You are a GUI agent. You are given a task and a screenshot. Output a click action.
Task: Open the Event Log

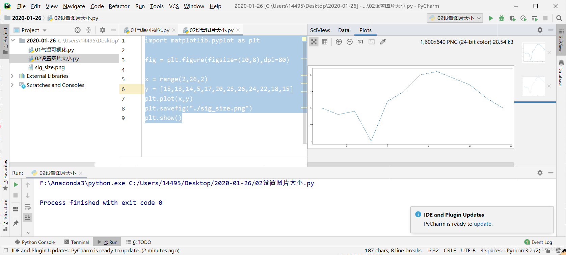[x=538, y=242]
